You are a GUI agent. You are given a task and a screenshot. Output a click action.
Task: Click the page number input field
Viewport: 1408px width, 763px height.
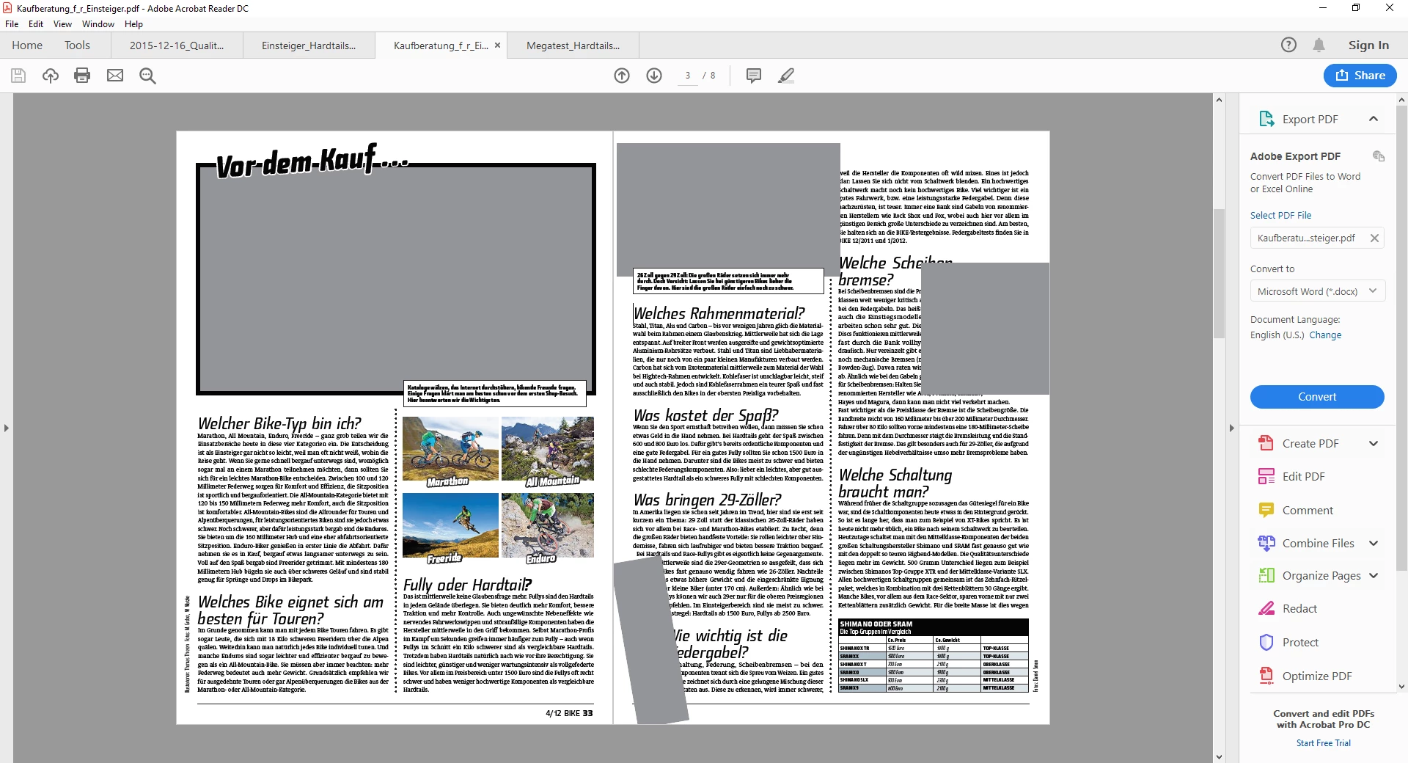pos(688,76)
